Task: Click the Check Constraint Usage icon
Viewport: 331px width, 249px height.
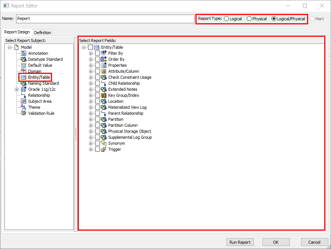Action: (104, 77)
